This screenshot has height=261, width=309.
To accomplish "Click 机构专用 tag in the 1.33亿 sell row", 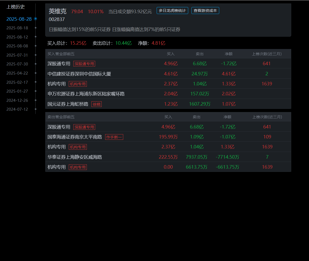I will 78,147.
